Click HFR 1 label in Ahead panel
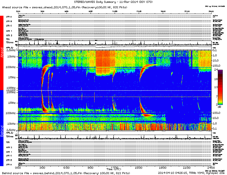Screen dimensions: 227x175 9,31
